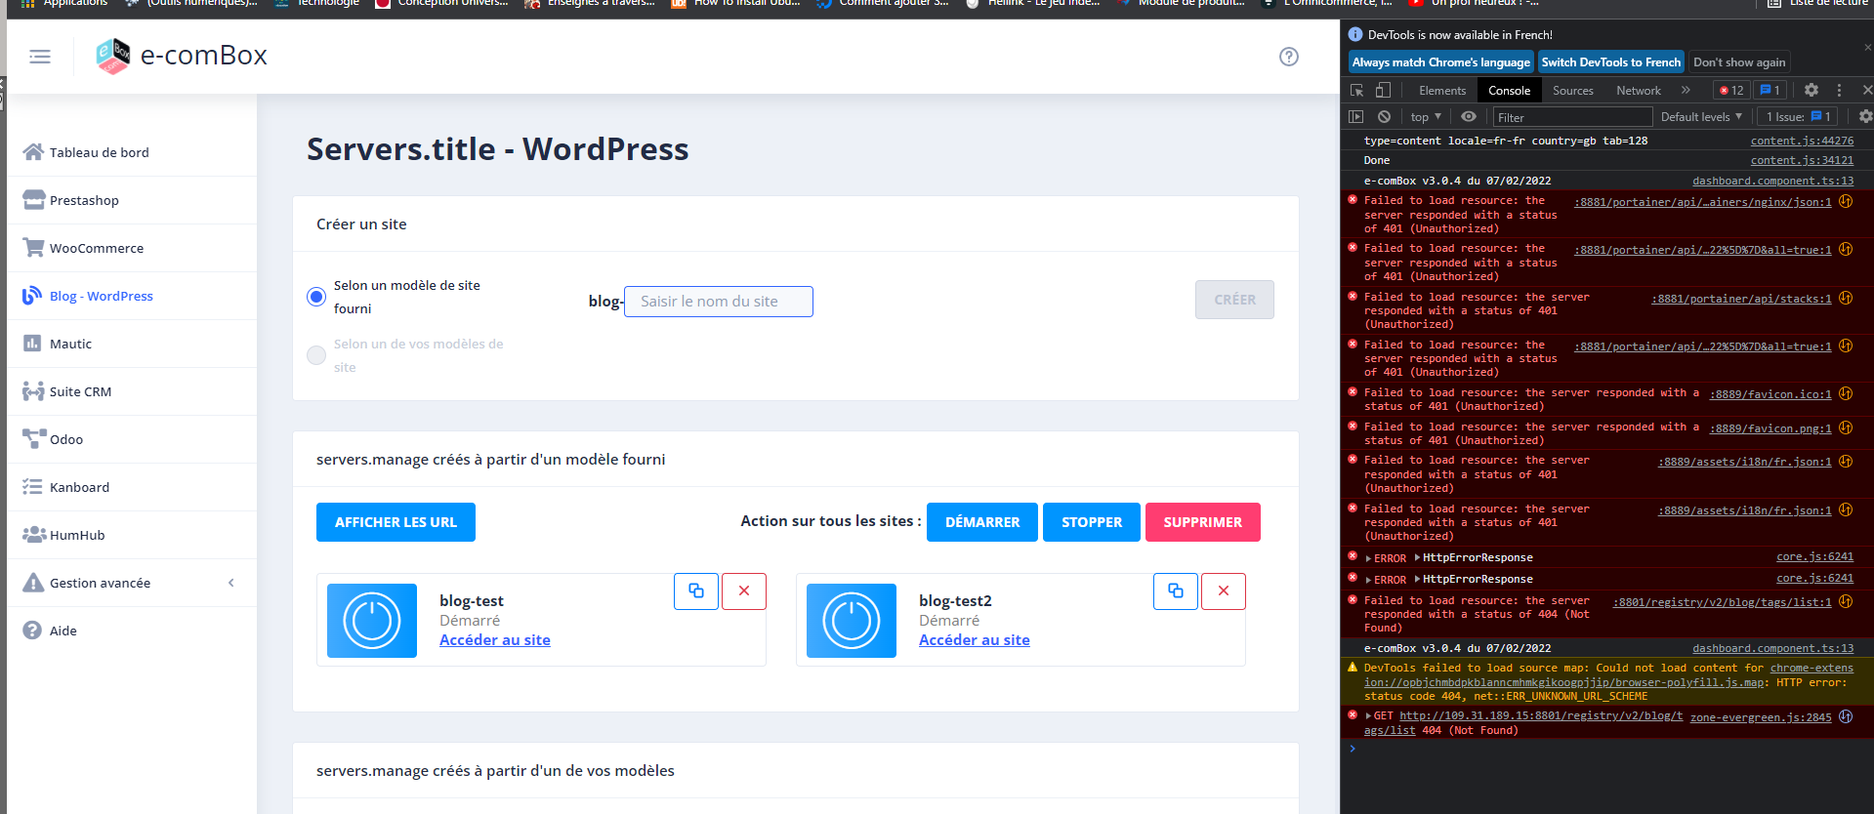The image size is (1874, 814).
Task: Click the Suite CRM people icon
Action: (33, 390)
